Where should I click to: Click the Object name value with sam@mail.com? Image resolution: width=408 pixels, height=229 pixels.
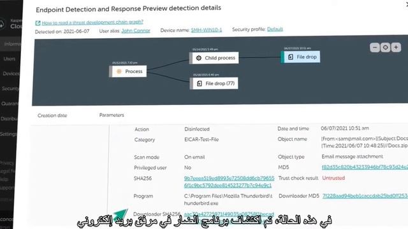click(x=365, y=142)
